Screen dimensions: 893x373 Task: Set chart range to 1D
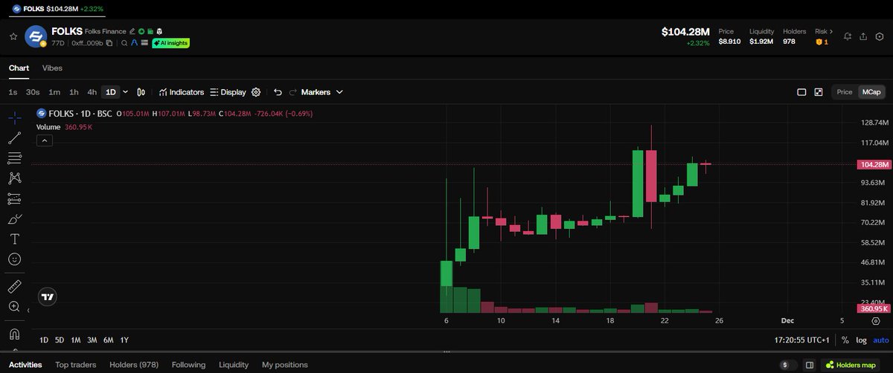[x=44, y=340]
